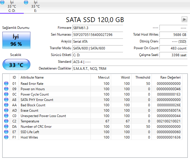Click status orb for Host Writes
This screenshot has height=160, width=190.
pos(6,137)
